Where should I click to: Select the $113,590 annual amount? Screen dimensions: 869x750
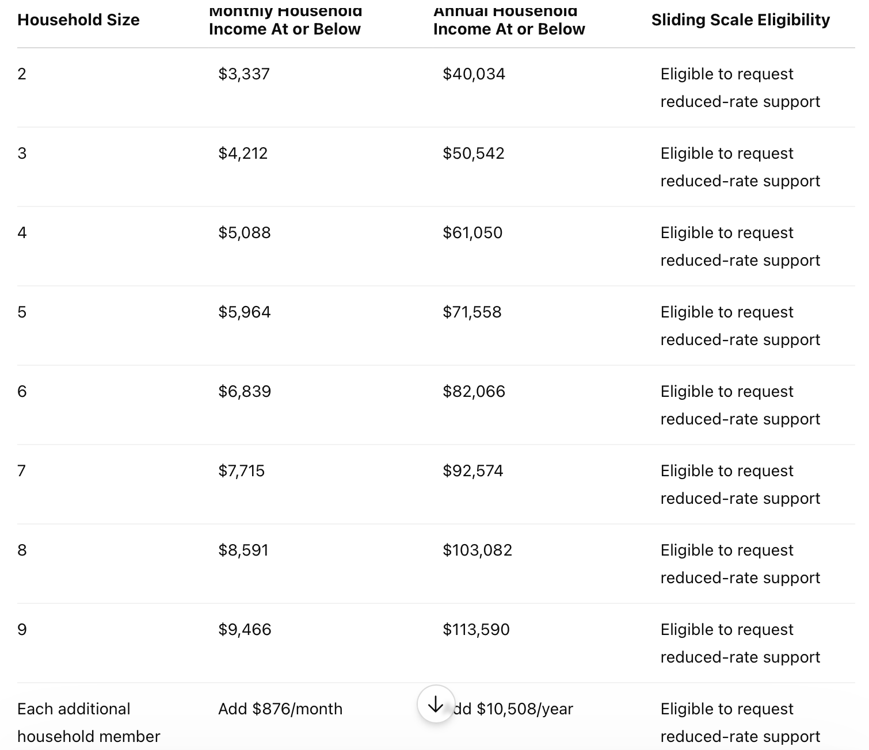click(x=476, y=630)
